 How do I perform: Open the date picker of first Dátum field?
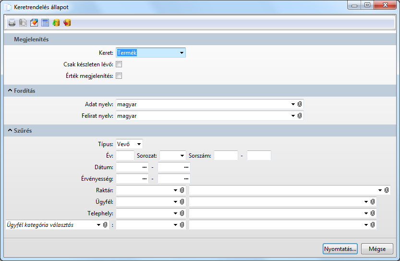(x=145, y=167)
